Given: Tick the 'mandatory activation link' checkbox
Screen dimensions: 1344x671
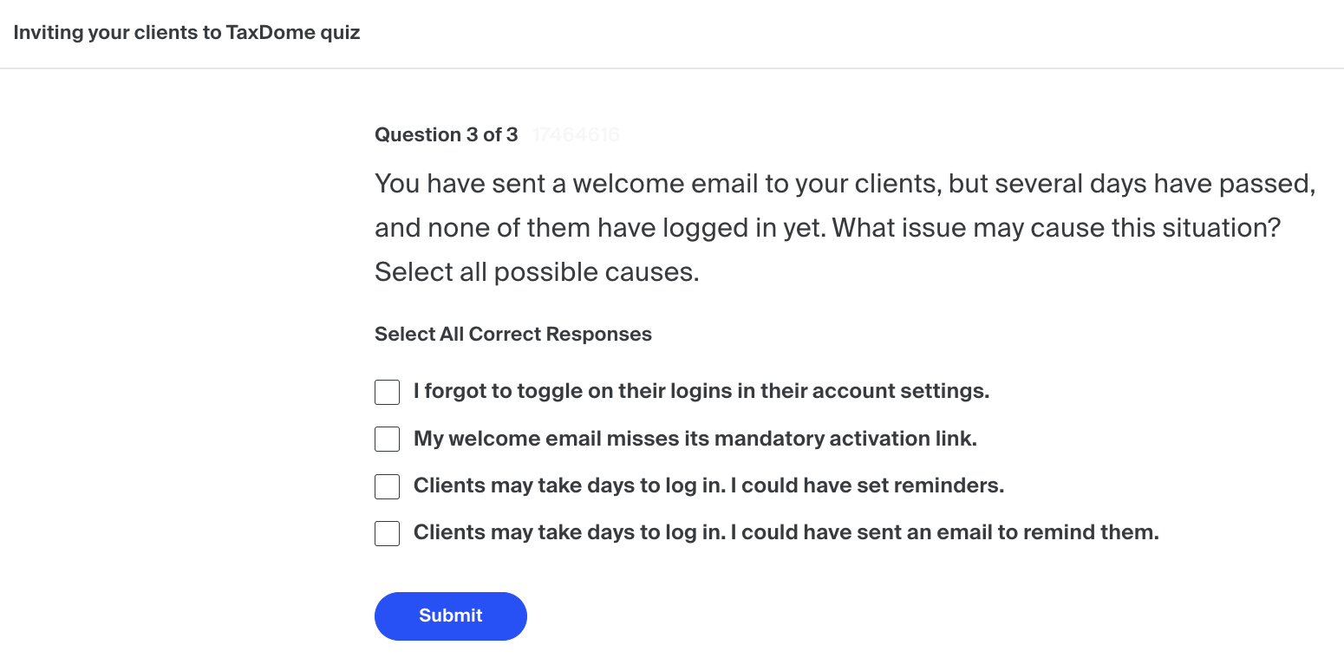Looking at the screenshot, I should click(x=387, y=440).
